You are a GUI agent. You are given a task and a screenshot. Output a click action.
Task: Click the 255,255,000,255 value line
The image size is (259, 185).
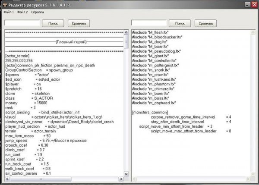19,60
